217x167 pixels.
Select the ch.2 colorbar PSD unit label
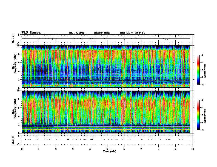pos(205,116)
